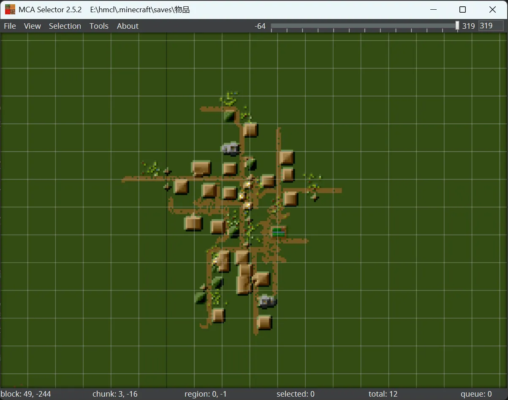The height and width of the screenshot is (400, 508).
Task: Focus the height value field showing 319
Action: 491,26
